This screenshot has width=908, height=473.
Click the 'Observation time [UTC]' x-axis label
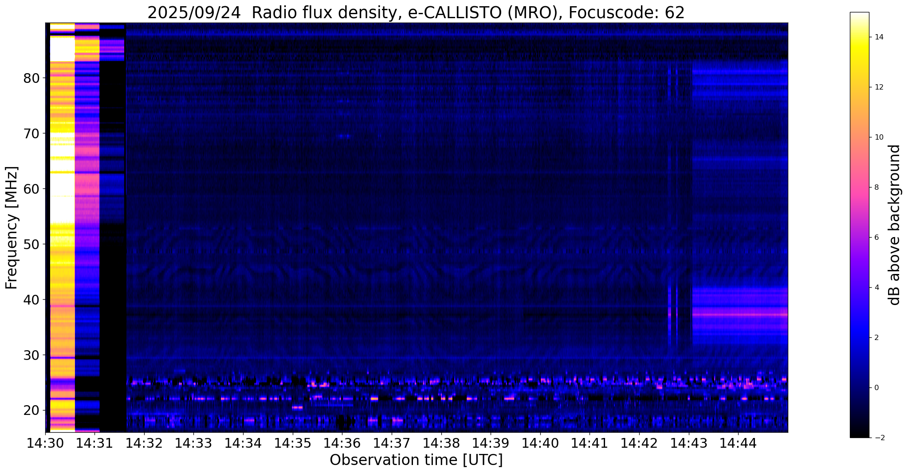416,460
